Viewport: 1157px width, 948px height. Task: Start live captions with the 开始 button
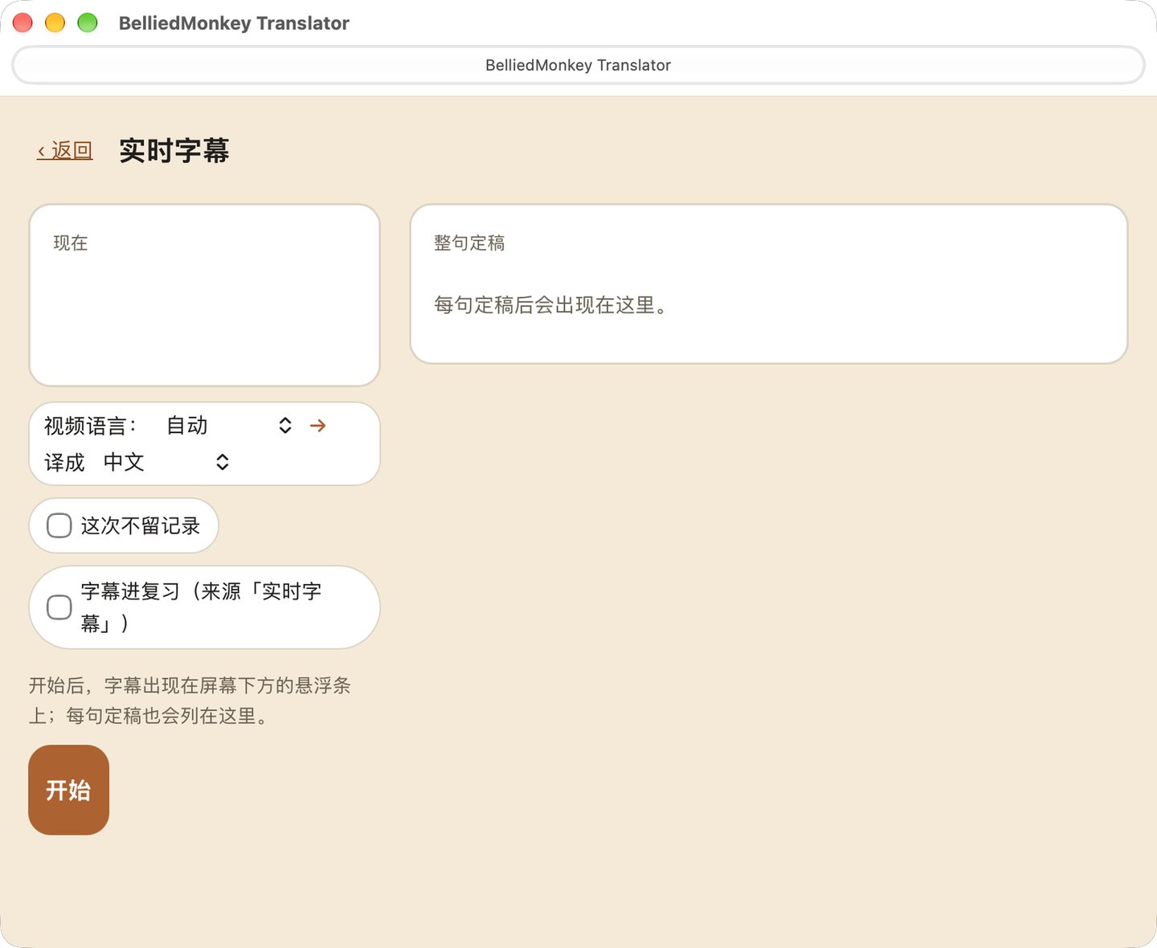[x=68, y=790]
